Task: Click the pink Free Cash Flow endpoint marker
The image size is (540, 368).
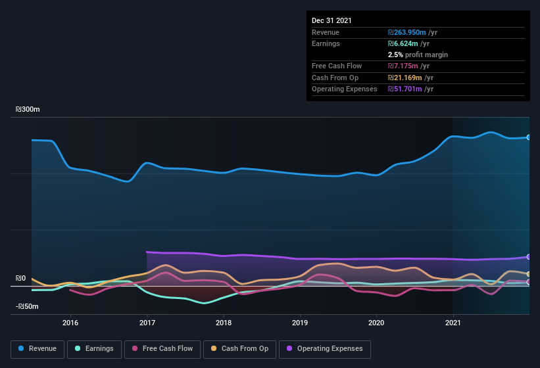Action: [528, 282]
